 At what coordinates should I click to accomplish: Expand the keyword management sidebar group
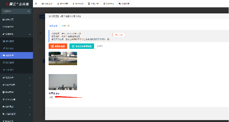point(16,114)
